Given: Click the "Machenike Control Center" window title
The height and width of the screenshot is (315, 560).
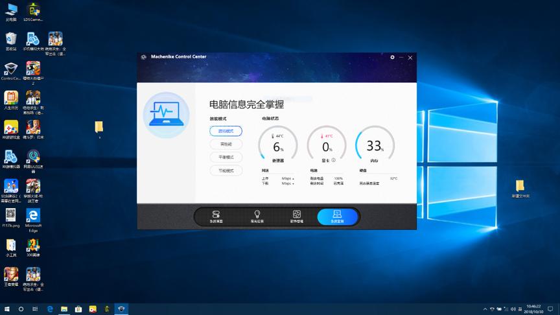Looking at the screenshot, I should (x=179, y=56).
